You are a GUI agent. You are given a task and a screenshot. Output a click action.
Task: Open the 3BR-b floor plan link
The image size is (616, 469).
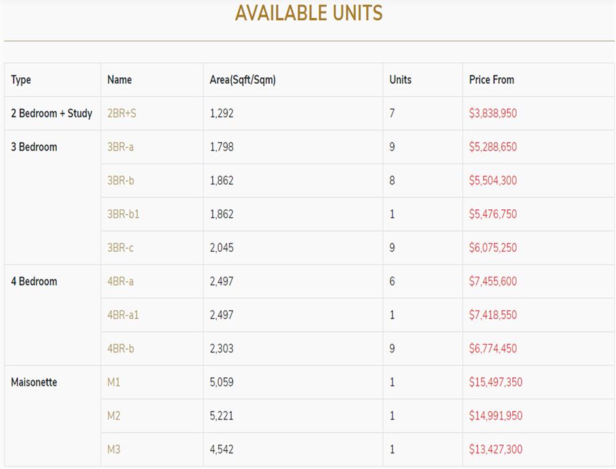click(x=120, y=181)
